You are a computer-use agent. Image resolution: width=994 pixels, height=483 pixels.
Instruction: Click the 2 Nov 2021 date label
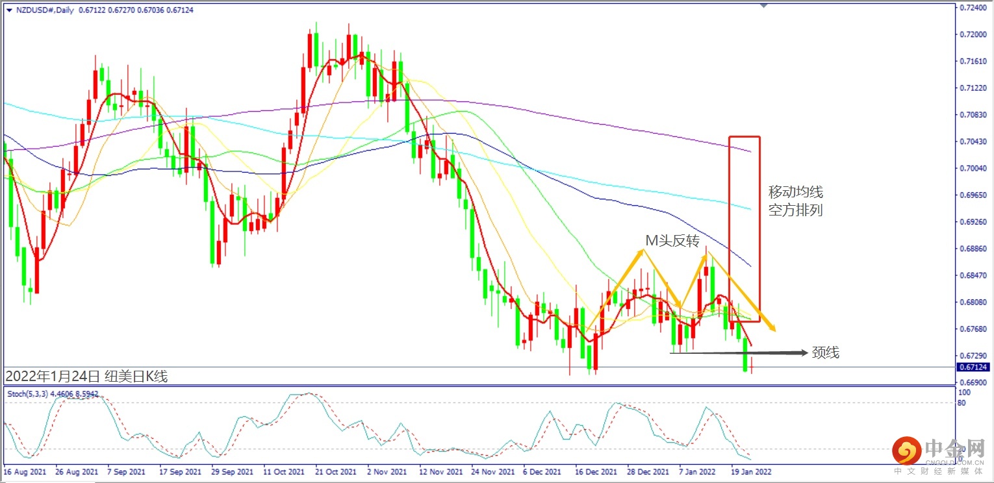coord(387,471)
